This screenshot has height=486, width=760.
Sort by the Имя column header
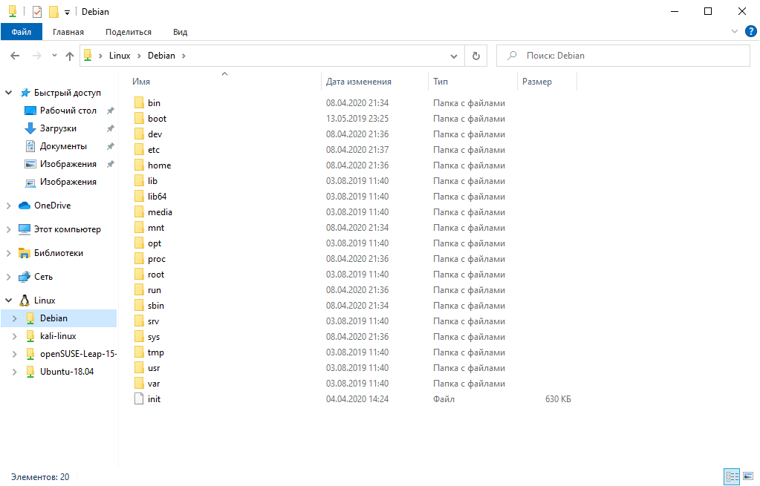[141, 82]
